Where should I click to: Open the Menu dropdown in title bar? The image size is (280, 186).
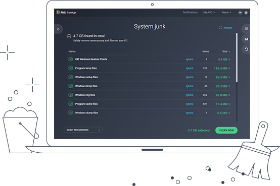click(x=226, y=13)
